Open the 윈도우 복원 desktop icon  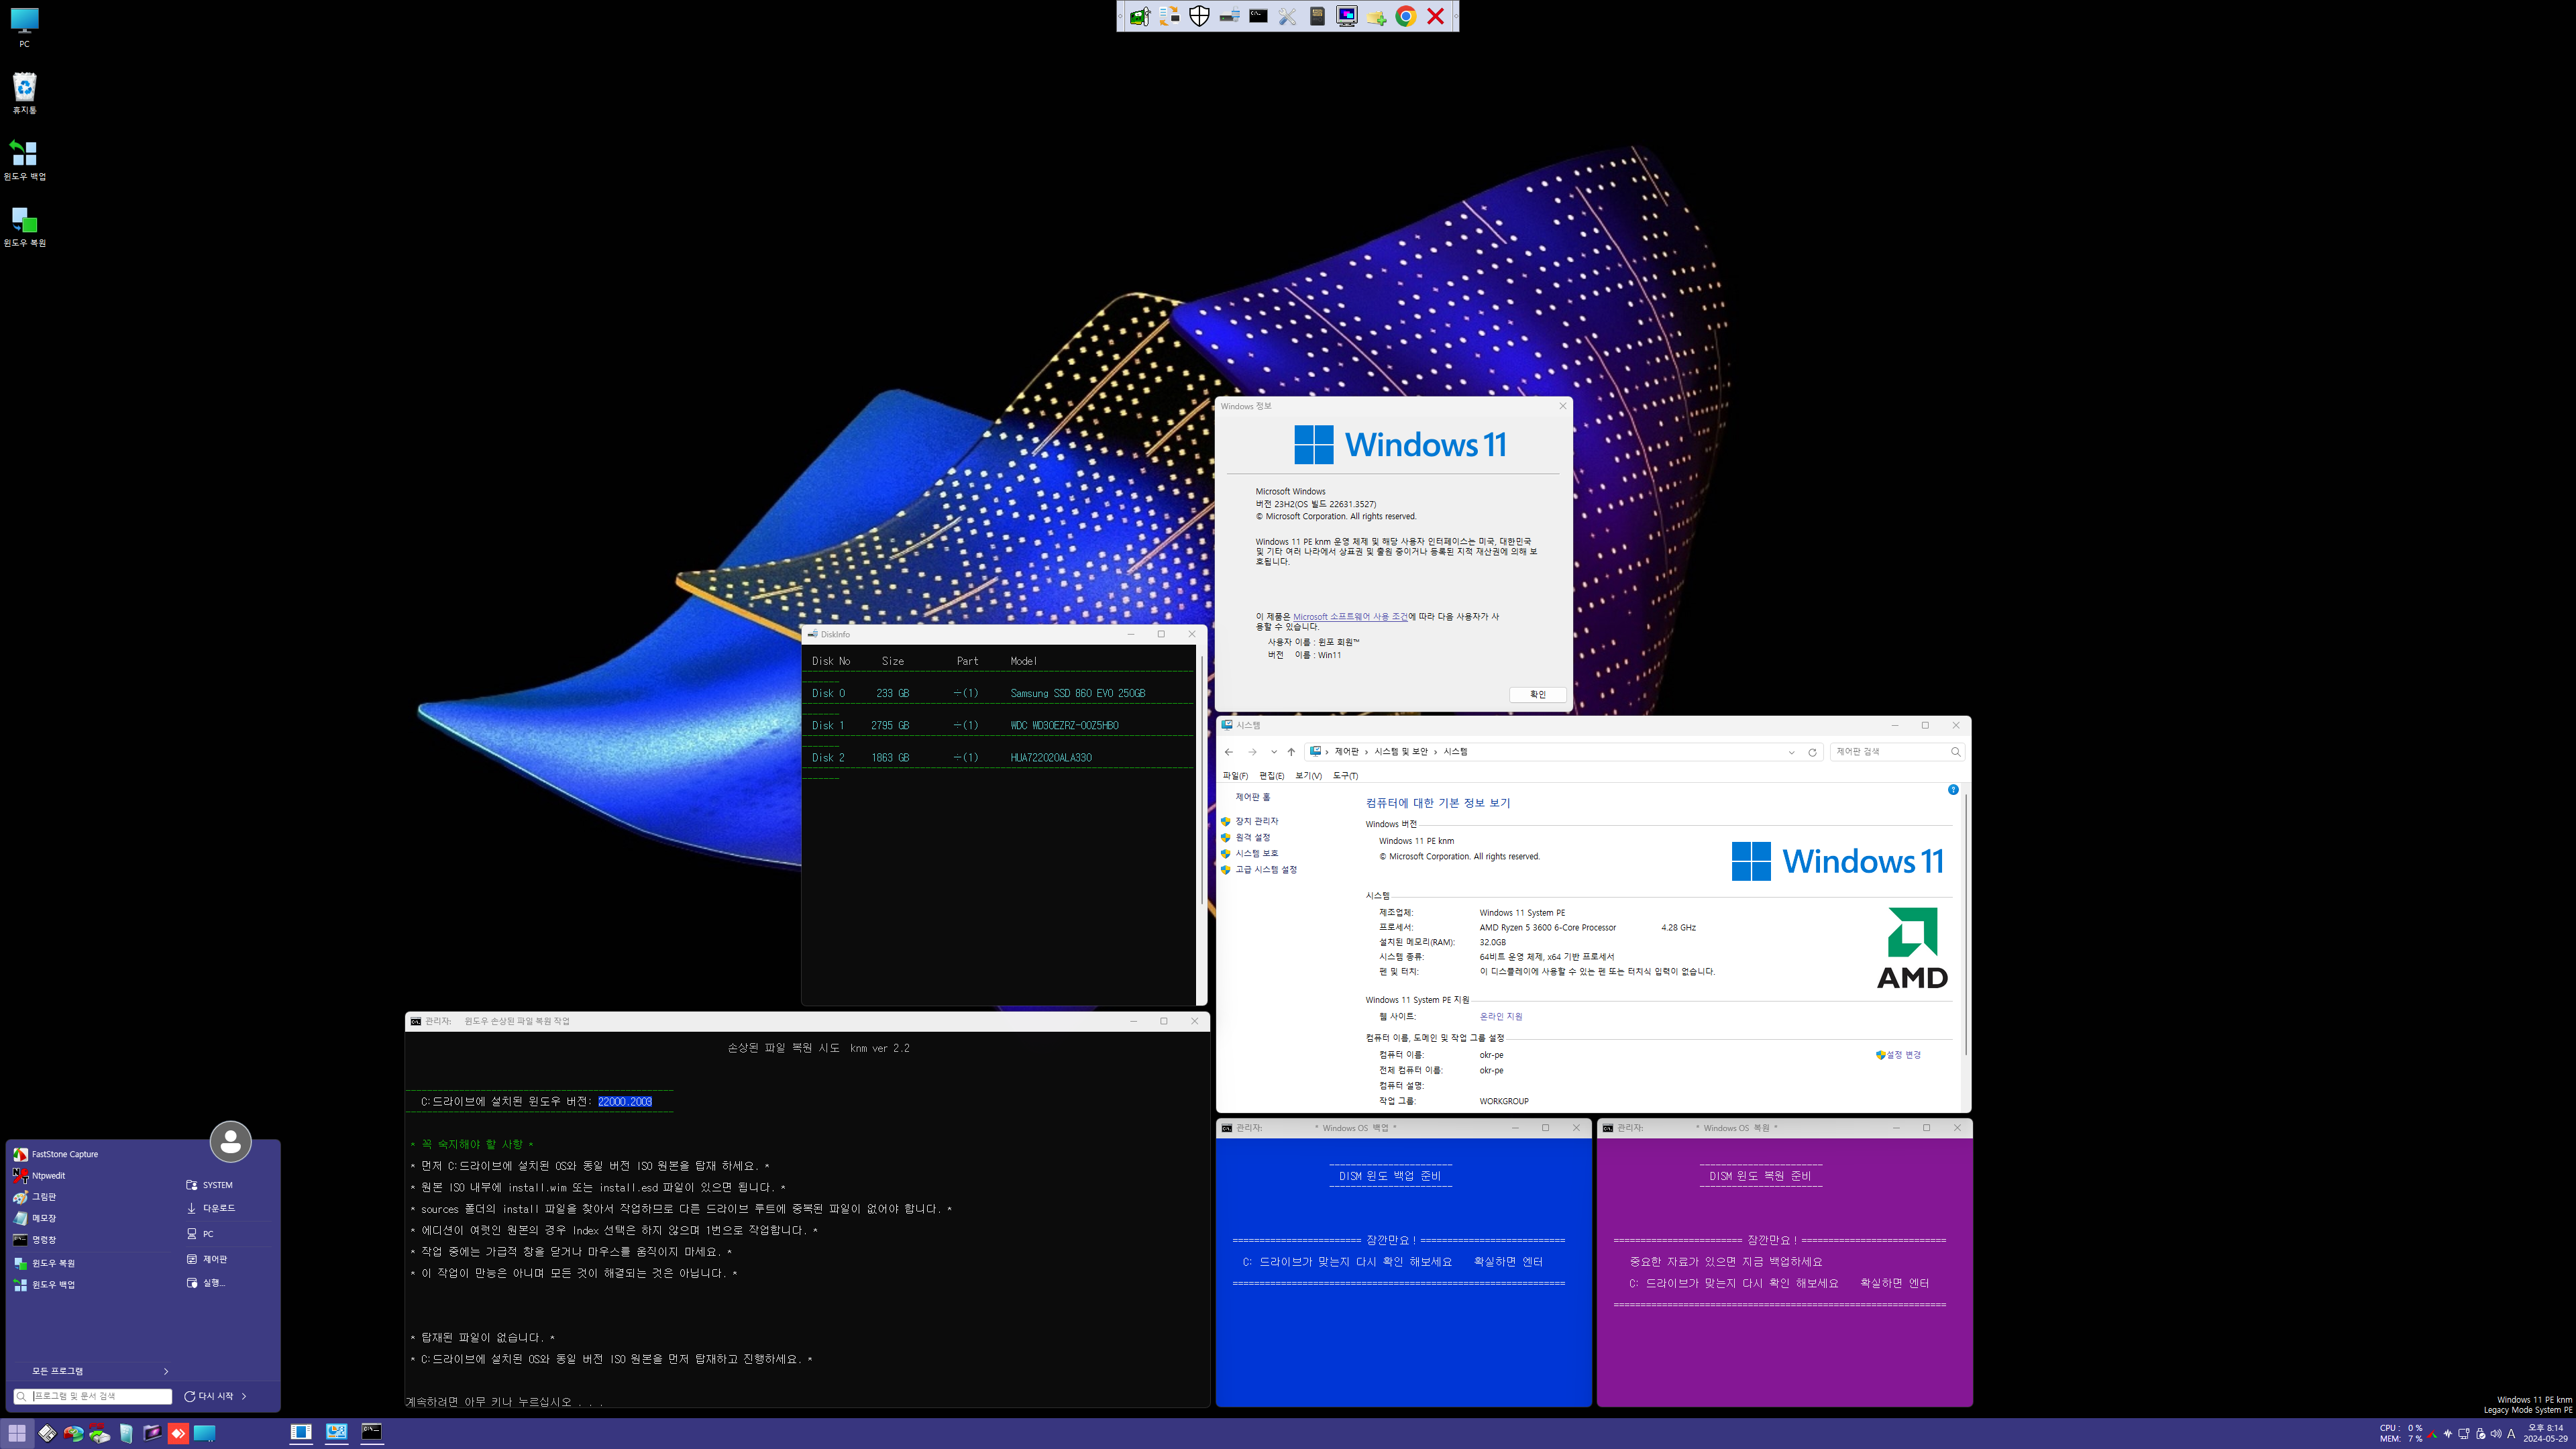(x=24, y=226)
